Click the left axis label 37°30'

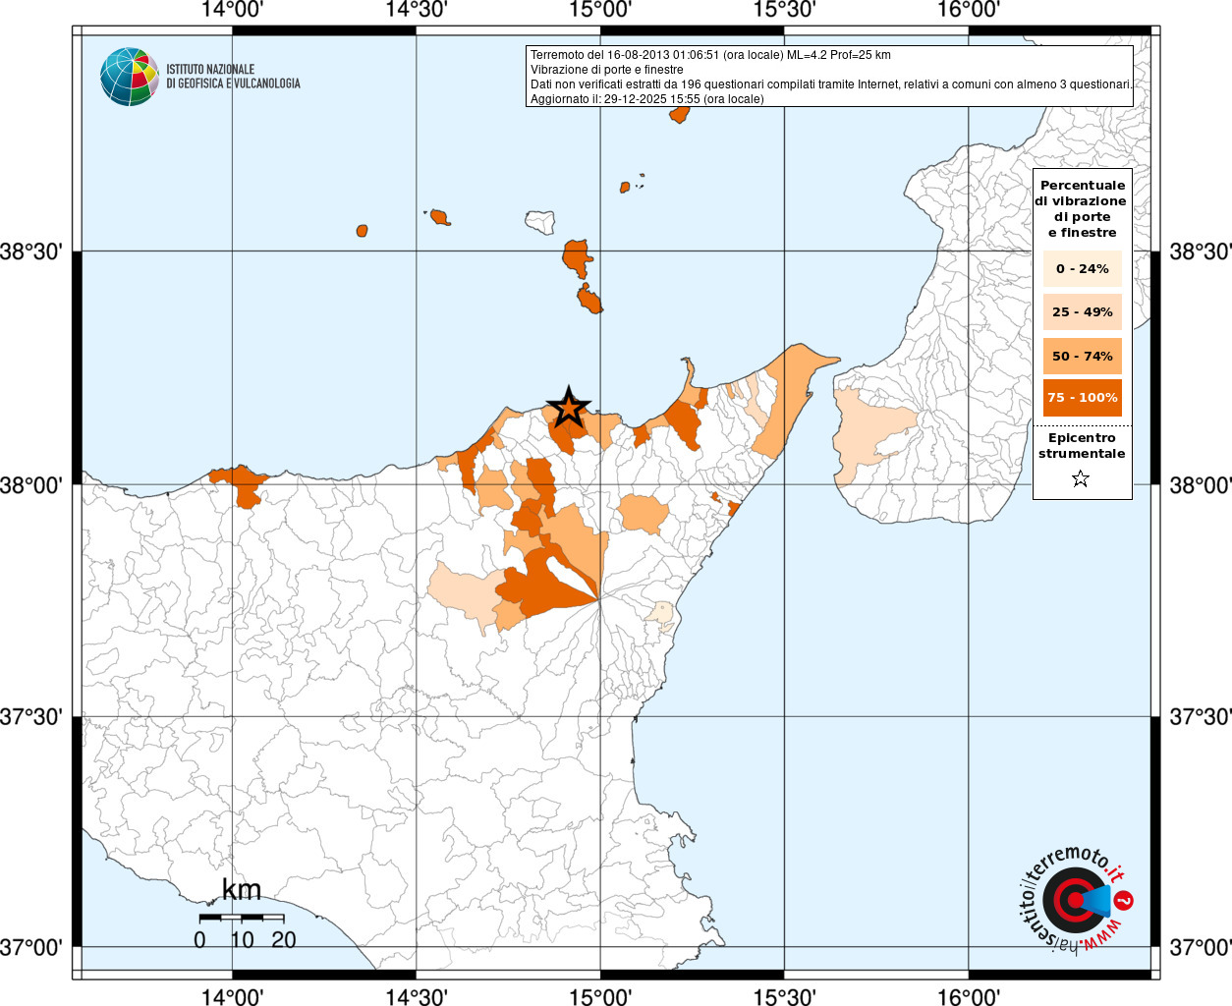coord(31,717)
